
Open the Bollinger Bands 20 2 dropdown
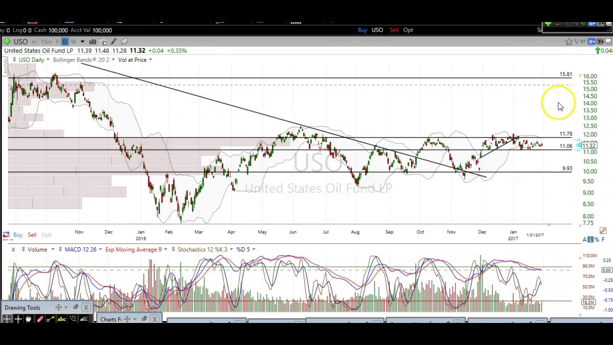tap(83, 60)
